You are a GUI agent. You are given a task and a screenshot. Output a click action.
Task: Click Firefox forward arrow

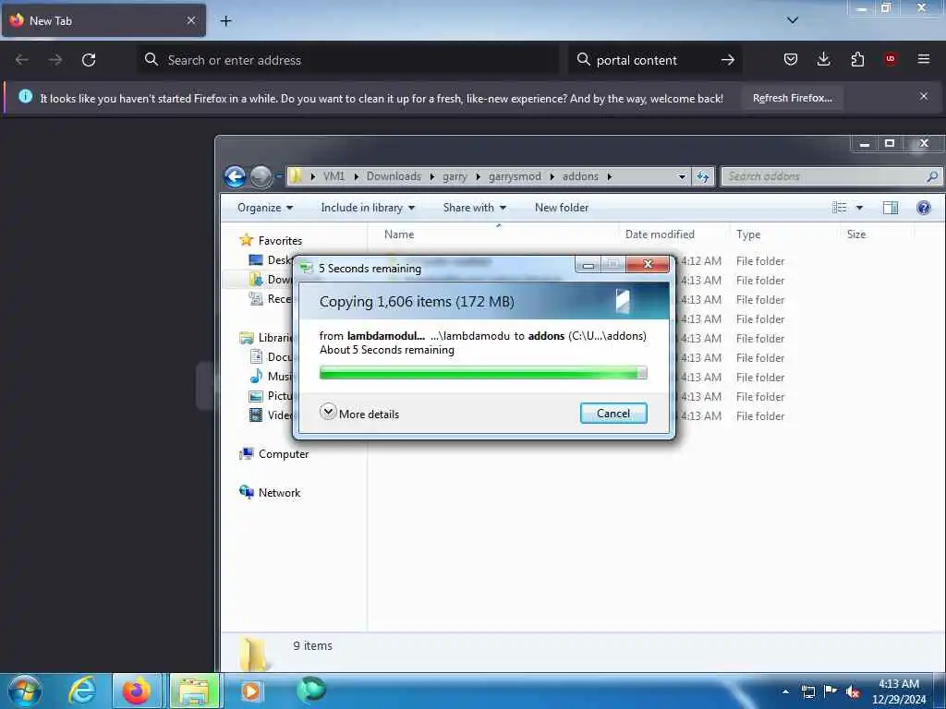point(55,60)
